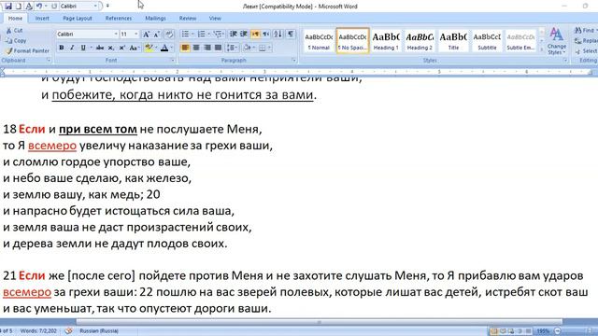Screen dimensions: 598x336
Task: Open the View tab
Action: click(215, 19)
